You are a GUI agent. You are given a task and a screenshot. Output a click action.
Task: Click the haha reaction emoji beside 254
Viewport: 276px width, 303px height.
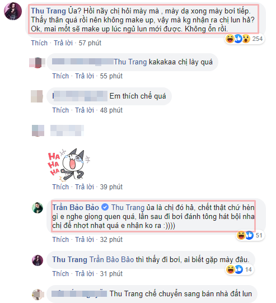[x=230, y=39]
